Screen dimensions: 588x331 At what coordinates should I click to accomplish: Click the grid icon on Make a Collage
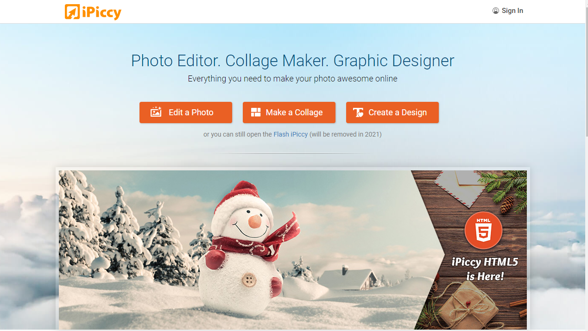(256, 112)
